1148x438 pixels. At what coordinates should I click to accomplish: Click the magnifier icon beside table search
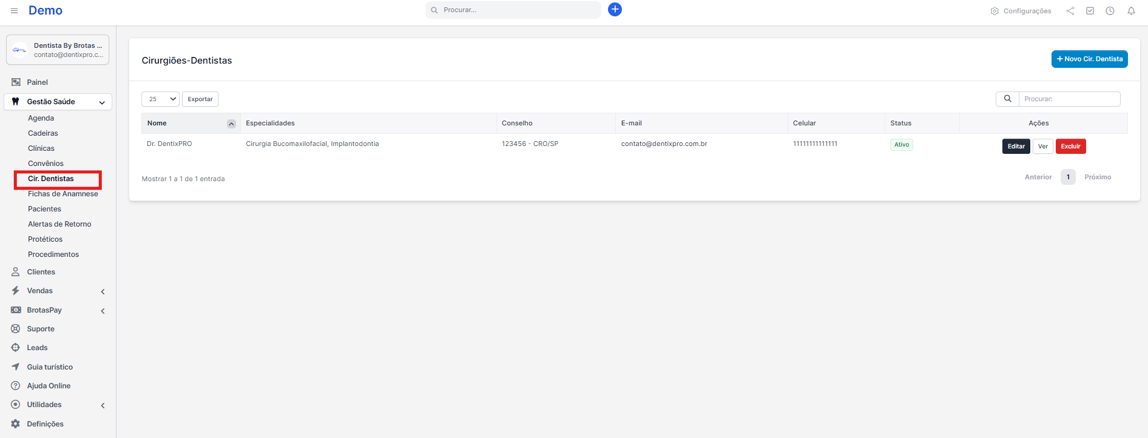[x=1007, y=99]
